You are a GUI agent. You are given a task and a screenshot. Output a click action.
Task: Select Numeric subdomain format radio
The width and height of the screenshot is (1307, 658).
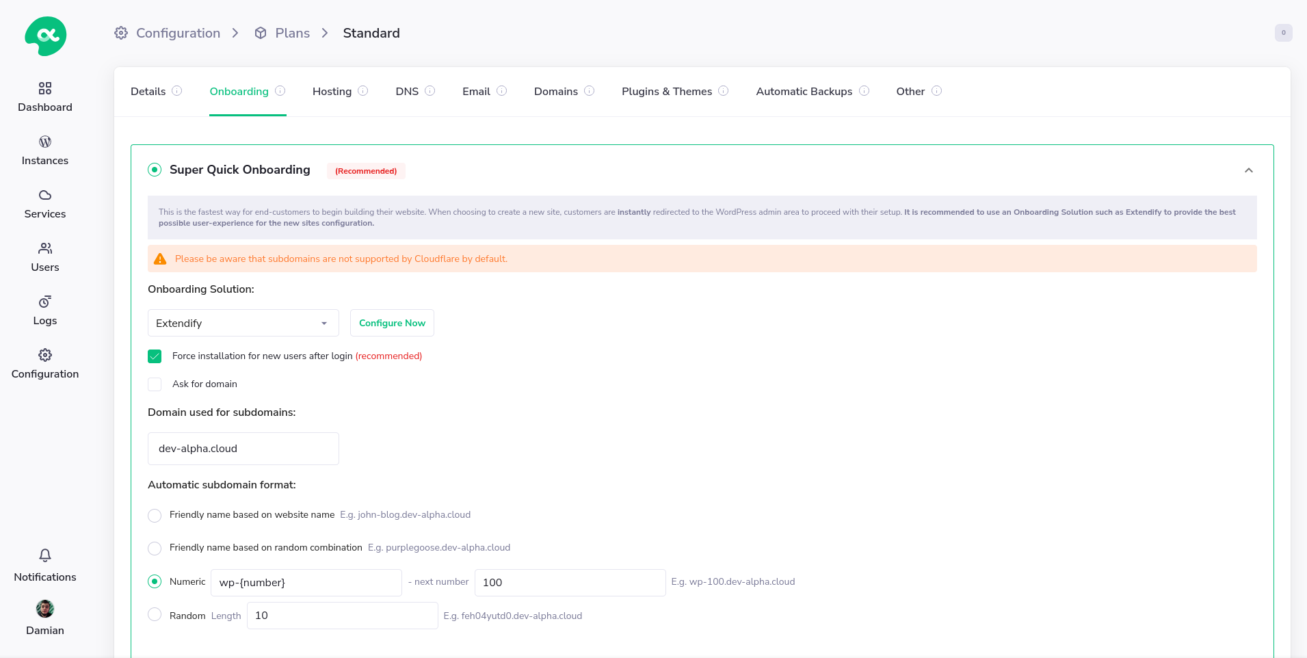point(155,581)
